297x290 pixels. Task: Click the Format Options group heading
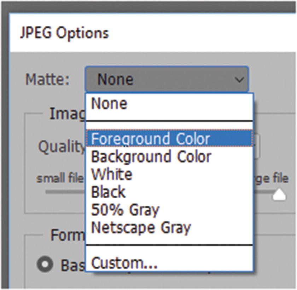[68, 235]
